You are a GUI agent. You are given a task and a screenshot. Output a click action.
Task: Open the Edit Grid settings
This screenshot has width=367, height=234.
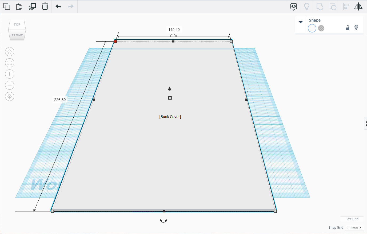click(352, 219)
